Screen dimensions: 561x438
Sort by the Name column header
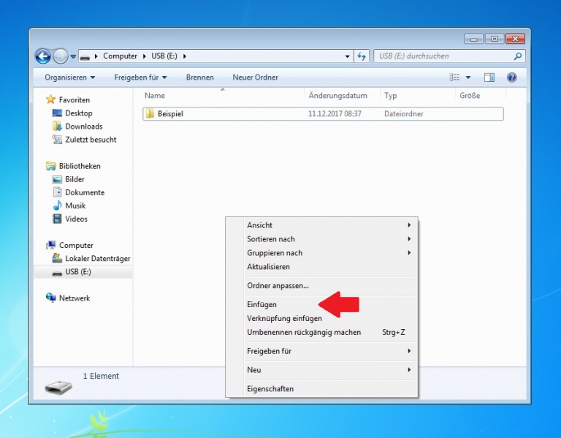(x=155, y=96)
